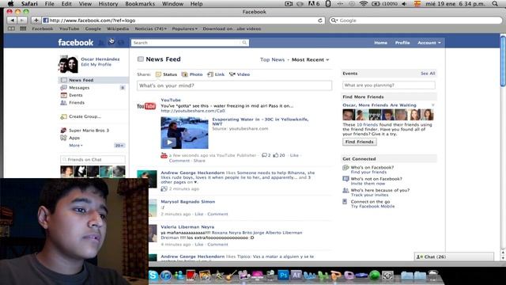Switch to Top News feed

272,60
